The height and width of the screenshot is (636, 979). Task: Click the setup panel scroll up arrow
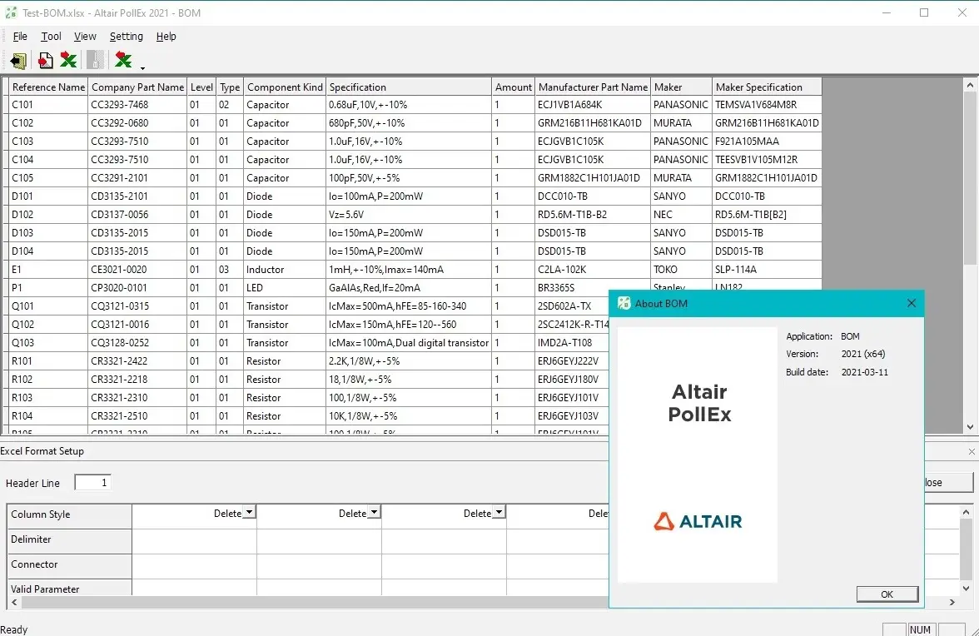tap(966, 512)
